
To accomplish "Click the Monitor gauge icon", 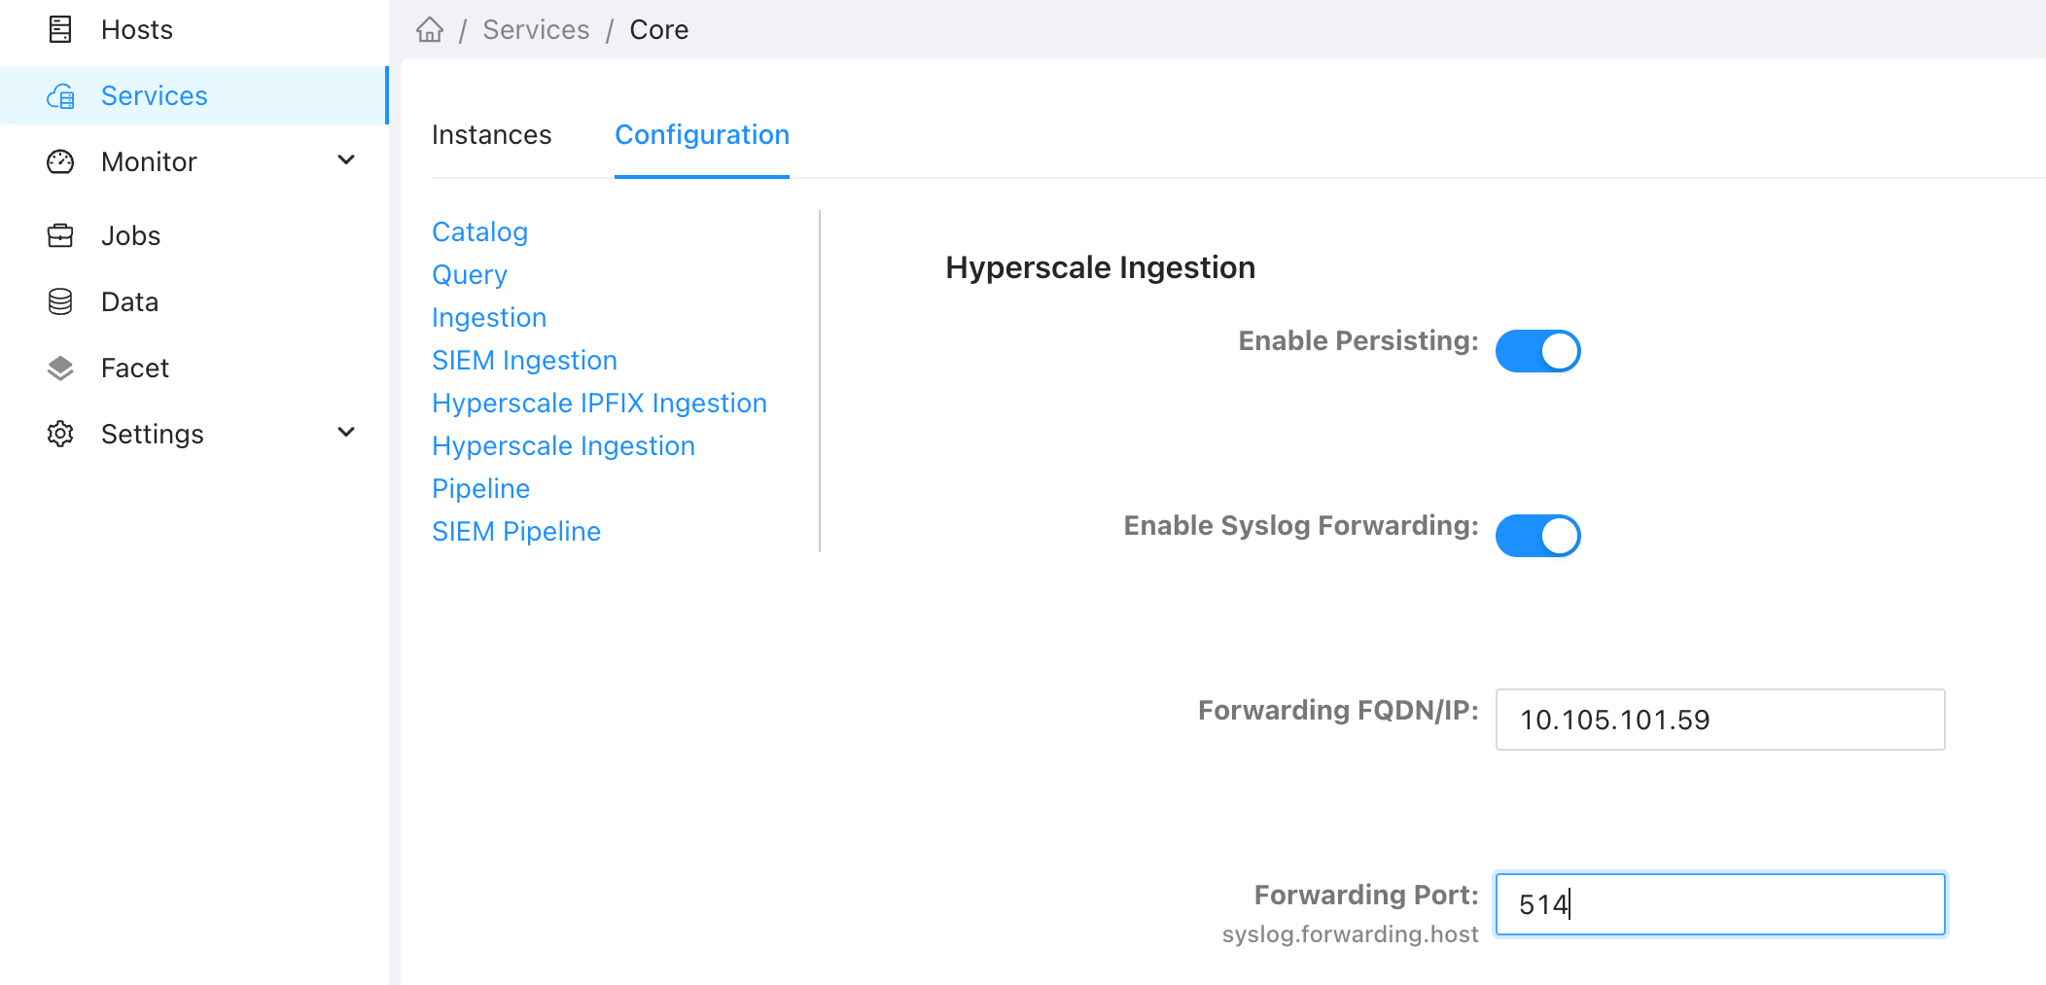I will click(60, 161).
